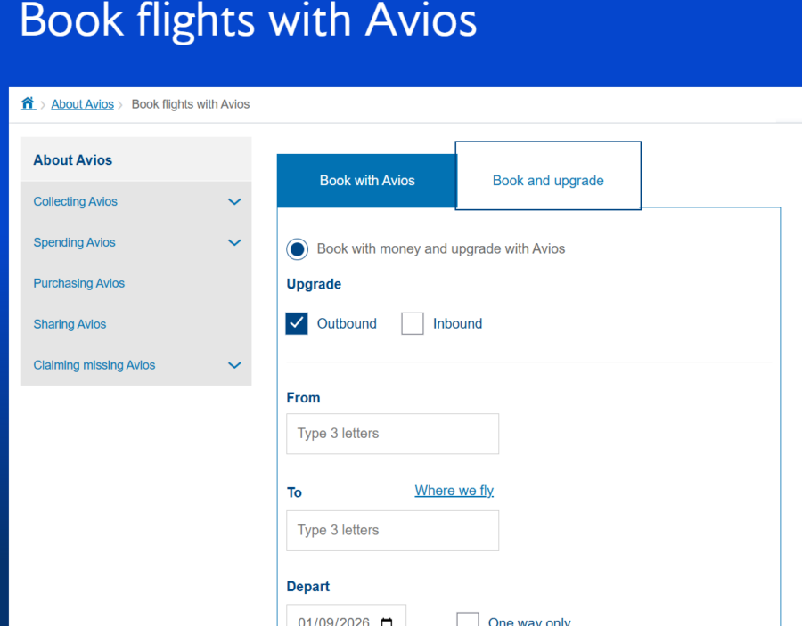Check the One way only option

pos(468,620)
